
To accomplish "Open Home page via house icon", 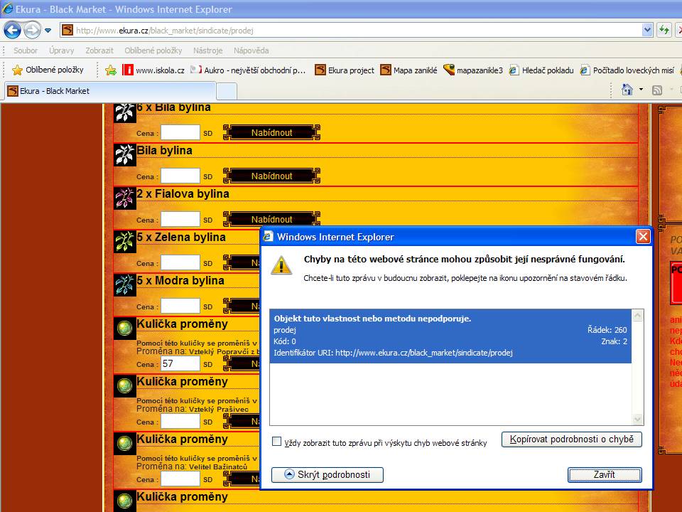I will click(627, 90).
